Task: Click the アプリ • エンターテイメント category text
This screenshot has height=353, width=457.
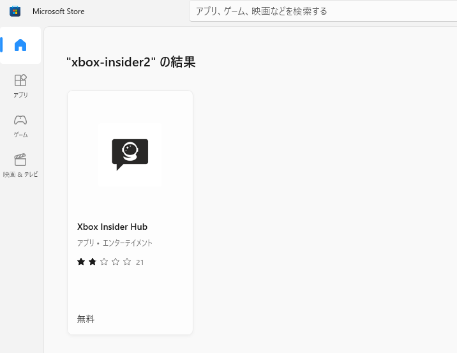Action: pyautogui.click(x=114, y=243)
